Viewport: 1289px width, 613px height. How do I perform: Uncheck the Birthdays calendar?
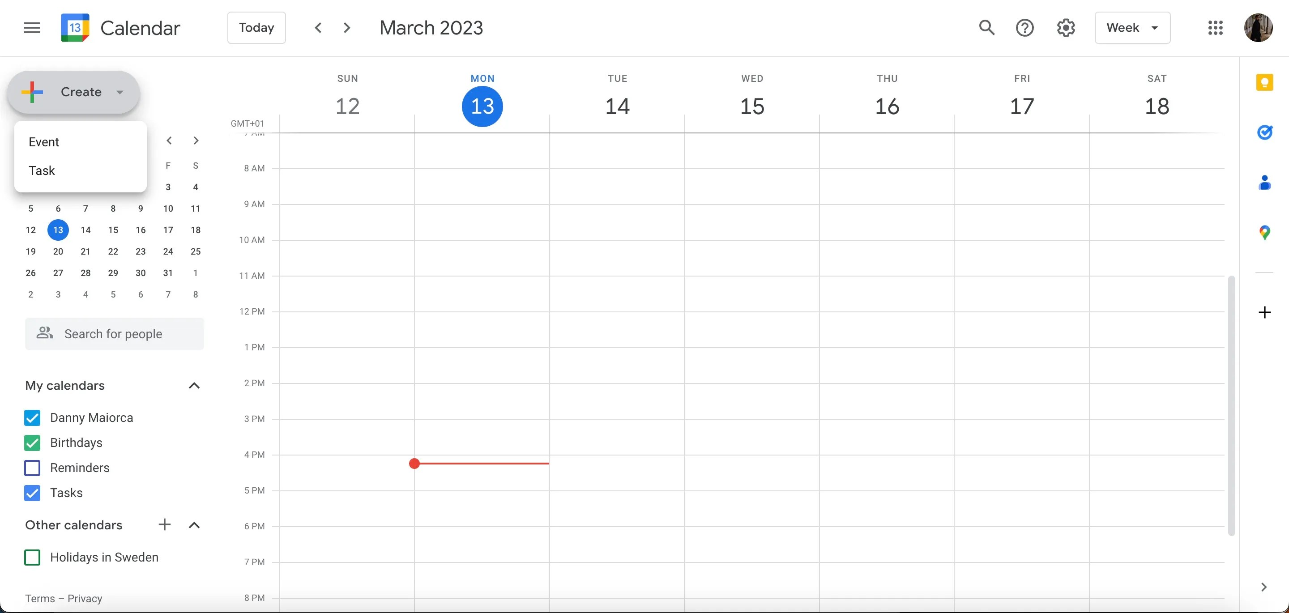(x=32, y=443)
